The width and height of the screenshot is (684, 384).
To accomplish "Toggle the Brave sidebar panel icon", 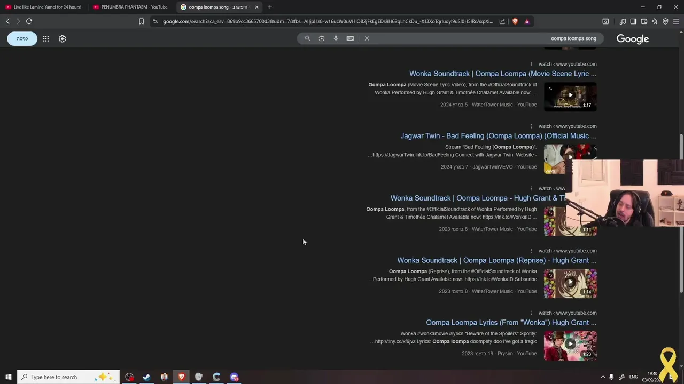I will (633, 21).
